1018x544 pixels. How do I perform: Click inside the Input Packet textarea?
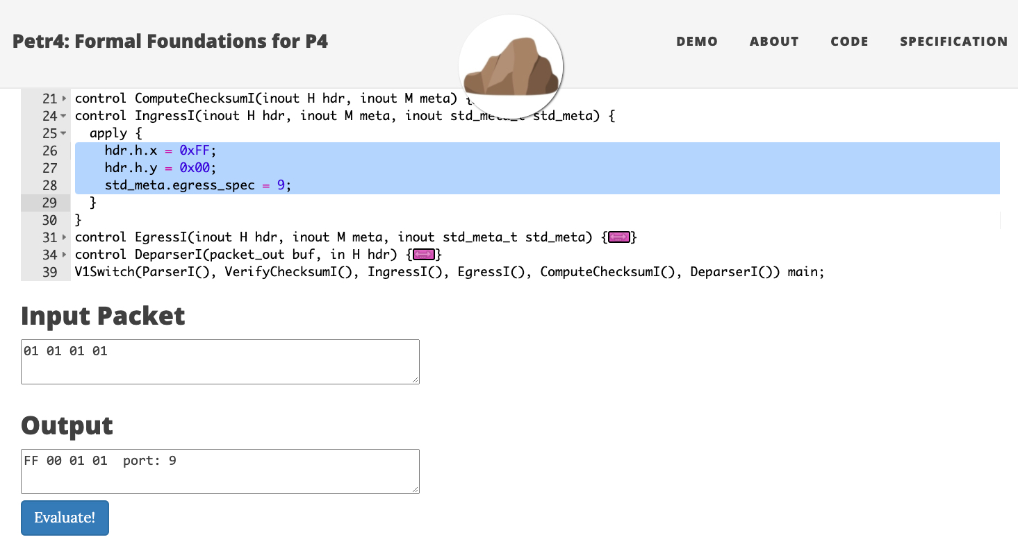(x=220, y=362)
